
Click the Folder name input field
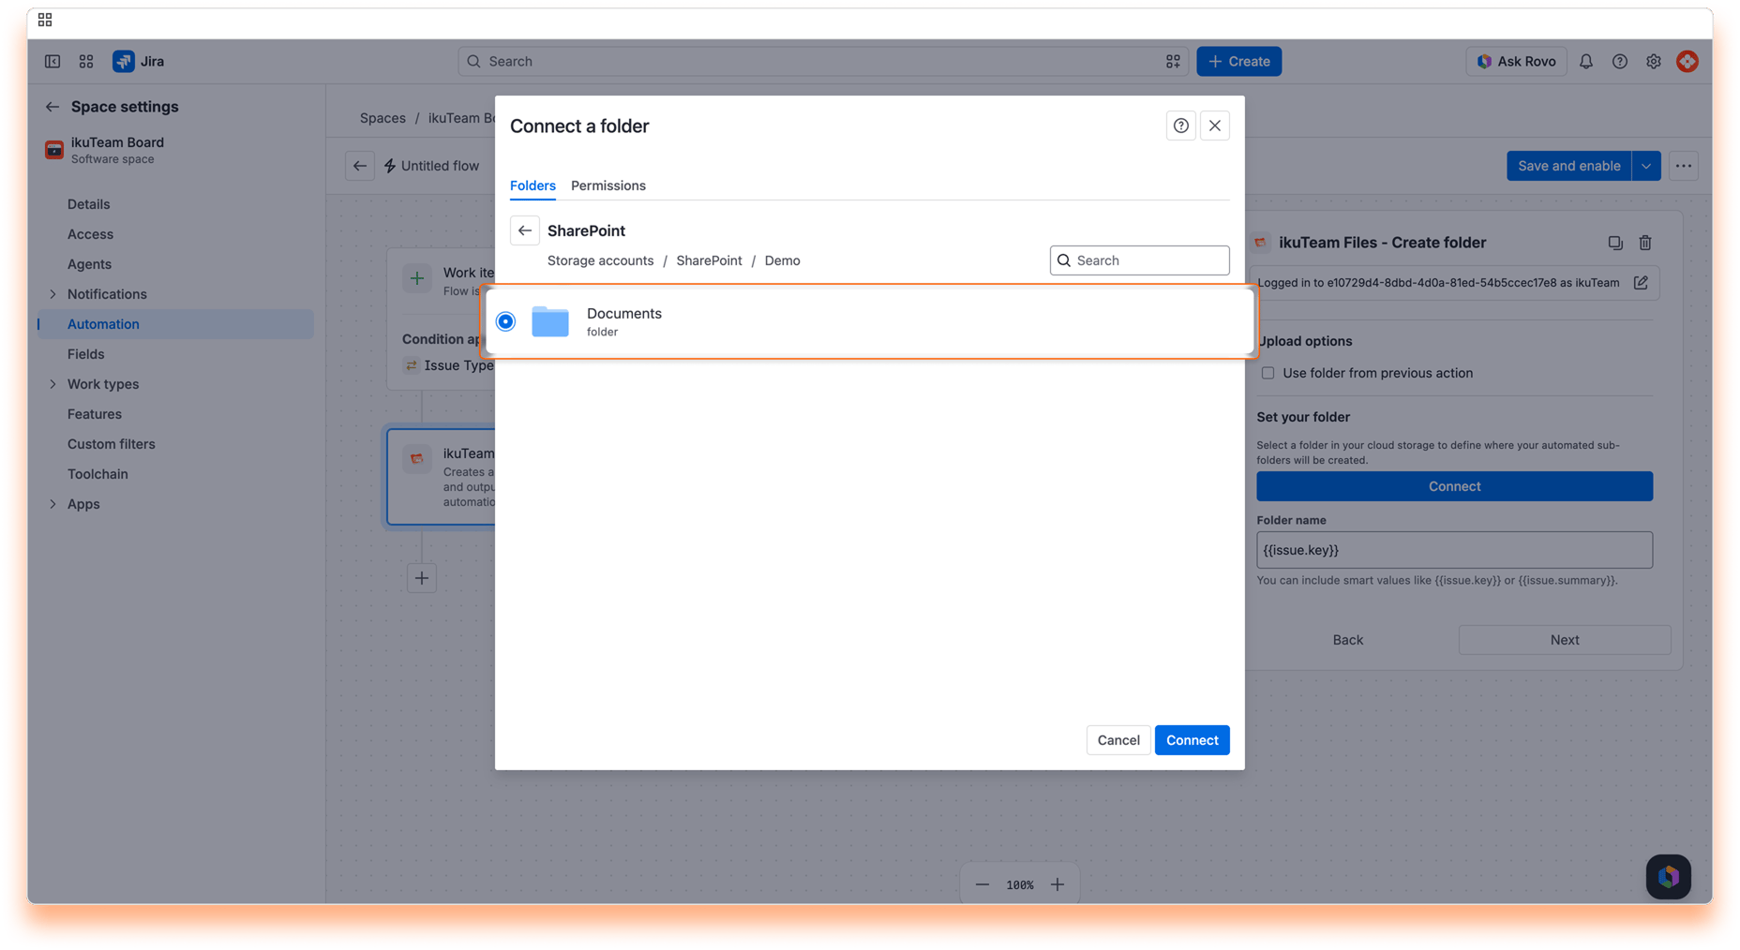(x=1455, y=550)
